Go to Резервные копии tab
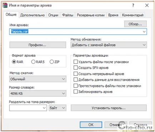 point(91,15)
